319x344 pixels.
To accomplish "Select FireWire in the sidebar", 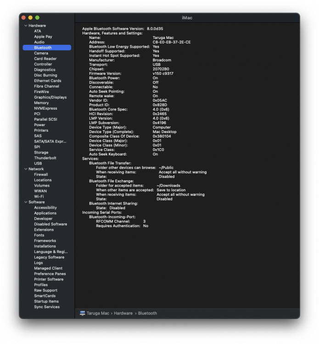I will 41,92.
